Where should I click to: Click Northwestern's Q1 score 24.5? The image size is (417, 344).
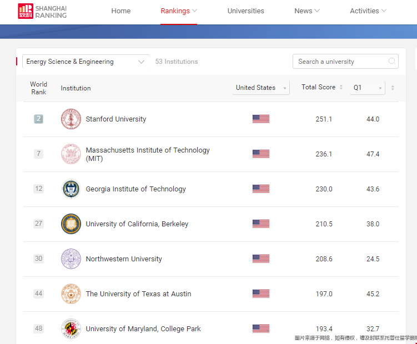(x=373, y=259)
